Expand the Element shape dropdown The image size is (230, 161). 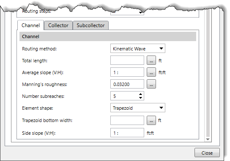pyautogui.click(x=138, y=108)
